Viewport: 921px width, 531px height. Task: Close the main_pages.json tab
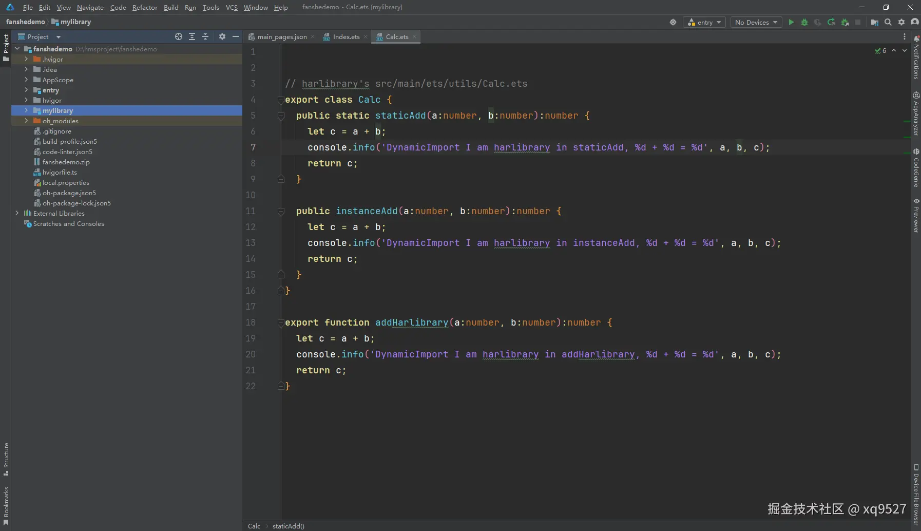pos(313,36)
